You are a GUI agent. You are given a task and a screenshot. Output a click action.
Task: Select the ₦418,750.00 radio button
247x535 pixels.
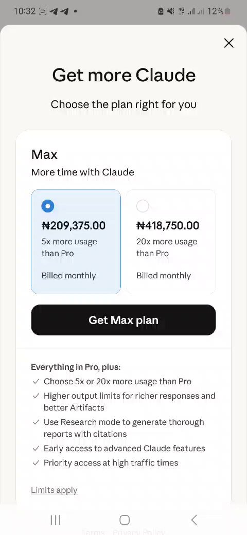pos(143,206)
